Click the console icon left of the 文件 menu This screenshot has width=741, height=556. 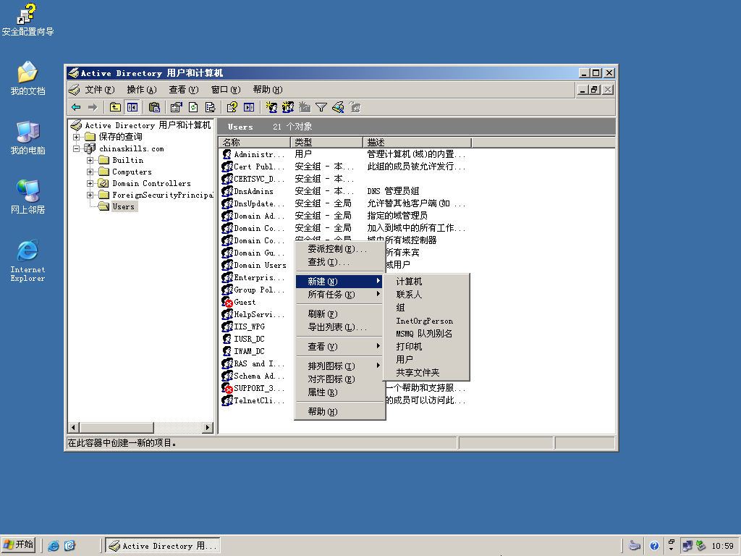[x=74, y=89]
